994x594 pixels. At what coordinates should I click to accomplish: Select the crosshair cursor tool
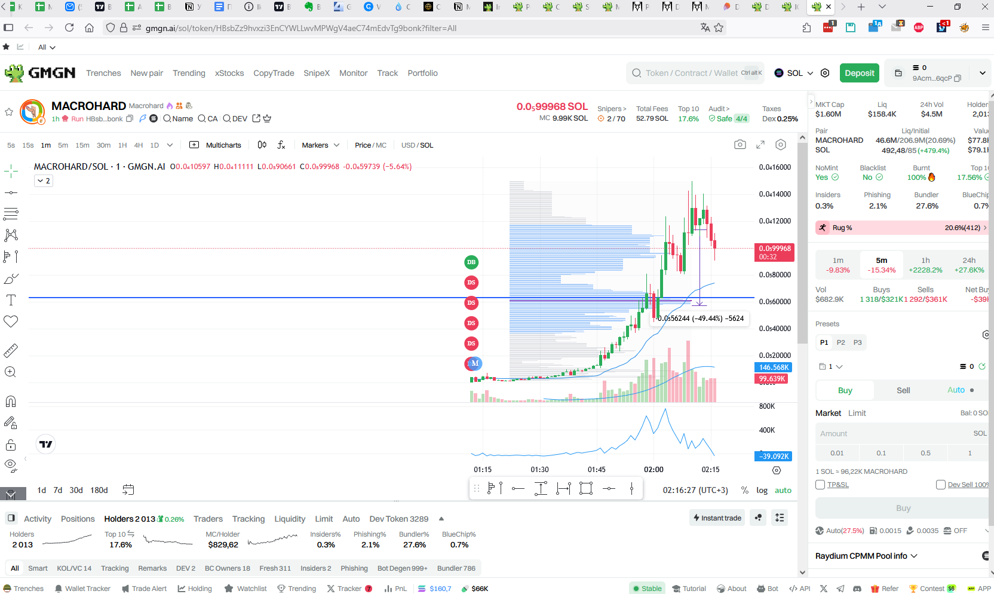click(x=11, y=172)
